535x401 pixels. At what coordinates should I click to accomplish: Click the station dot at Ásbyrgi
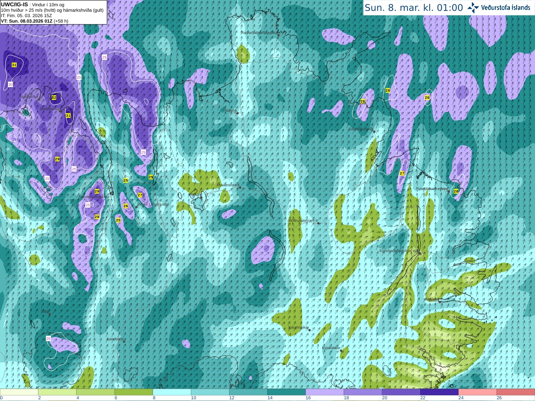237,113
